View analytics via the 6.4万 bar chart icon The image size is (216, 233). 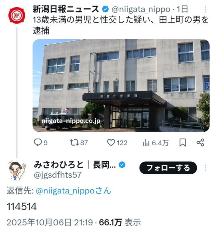tap(146, 143)
